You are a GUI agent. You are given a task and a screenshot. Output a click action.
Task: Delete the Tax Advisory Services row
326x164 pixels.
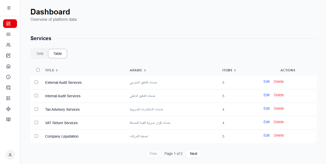279,108
